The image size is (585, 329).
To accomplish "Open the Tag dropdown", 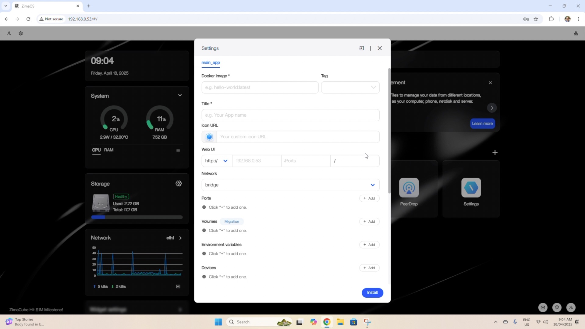I will [x=350, y=87].
